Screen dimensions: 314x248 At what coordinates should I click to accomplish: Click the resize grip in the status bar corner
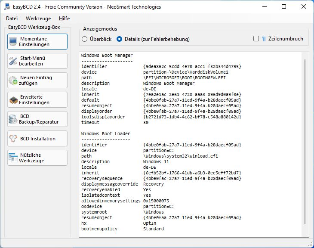point(311,245)
